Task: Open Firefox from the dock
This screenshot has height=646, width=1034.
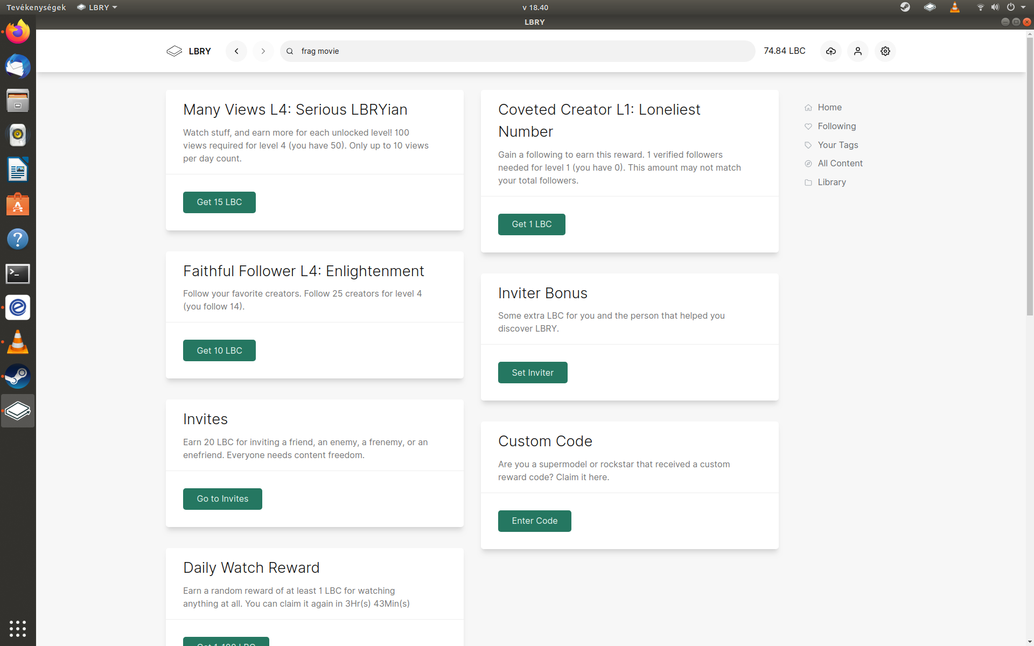Action: click(x=18, y=32)
